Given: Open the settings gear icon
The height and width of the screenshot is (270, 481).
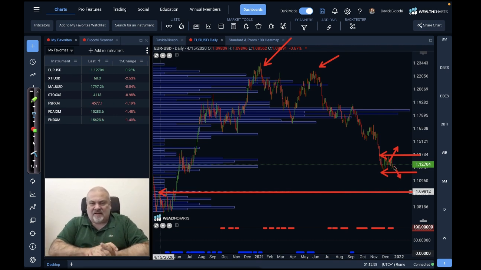Looking at the screenshot, I should tap(347, 11).
